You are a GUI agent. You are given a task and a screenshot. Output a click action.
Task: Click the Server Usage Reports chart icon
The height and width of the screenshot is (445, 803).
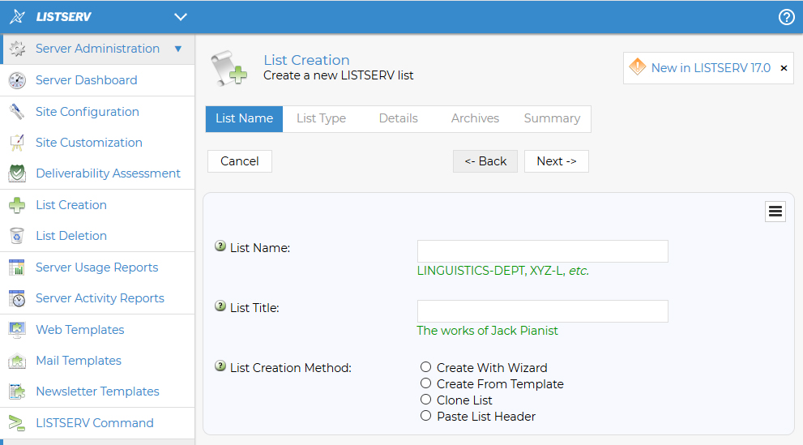[17, 267]
